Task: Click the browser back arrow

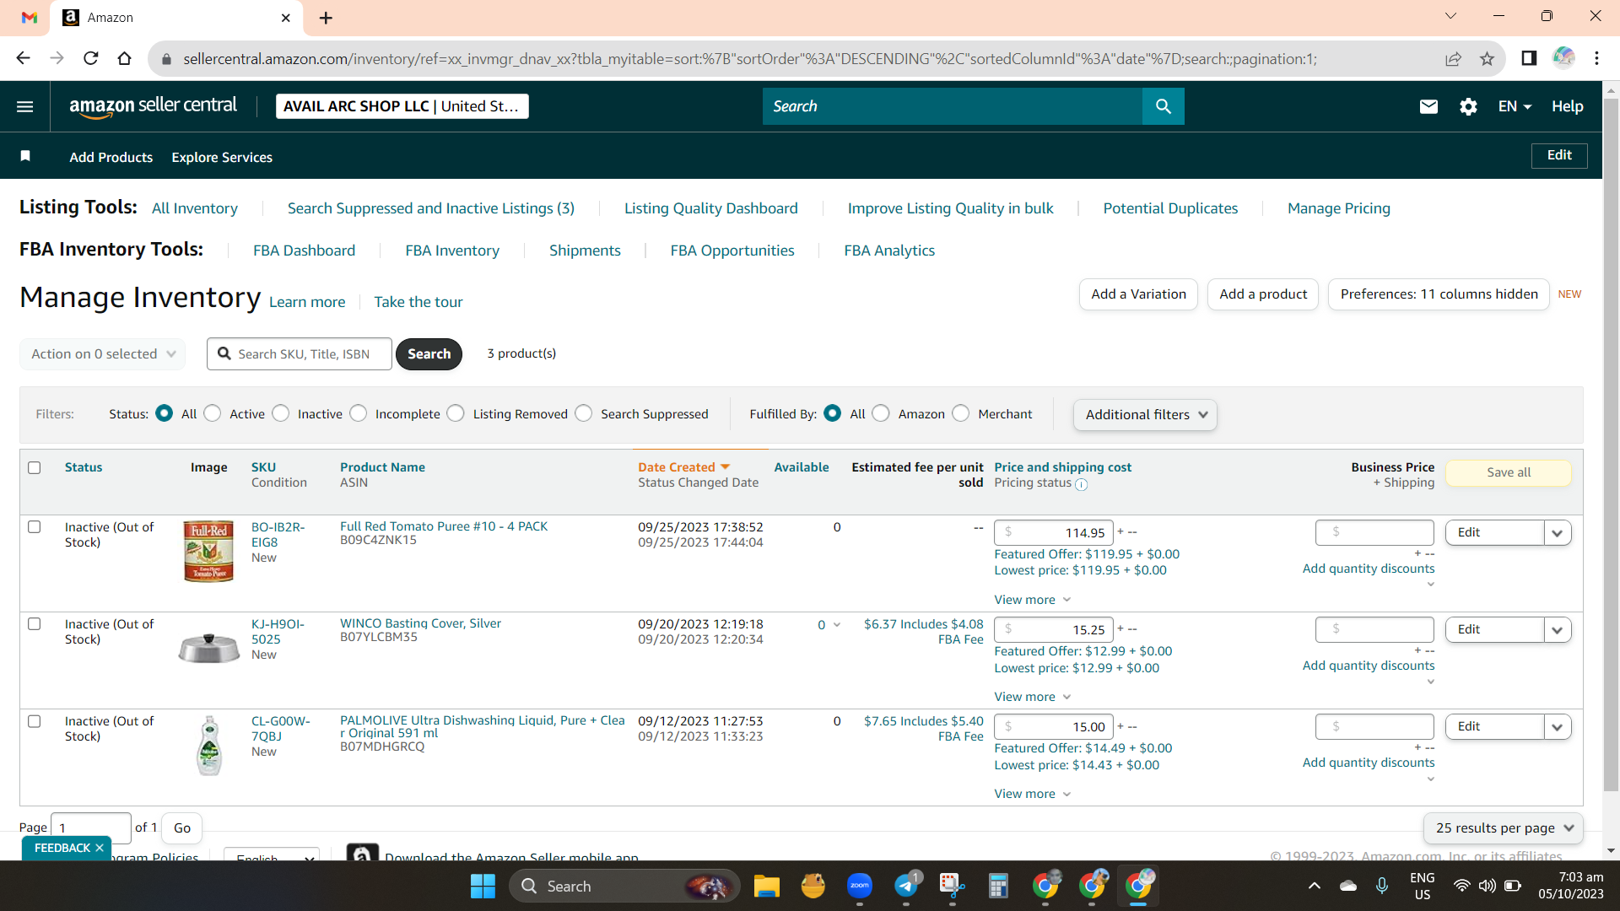Action: [x=24, y=58]
